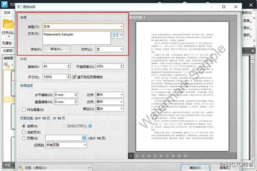Click the rotation value field showing 45
This screenshot has height=171, width=257.
click(55, 66)
